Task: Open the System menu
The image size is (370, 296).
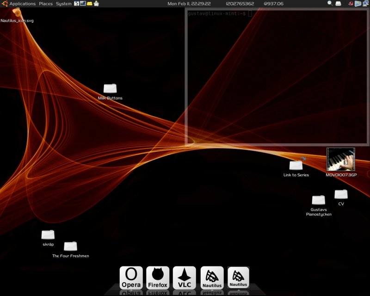Action: (64, 4)
